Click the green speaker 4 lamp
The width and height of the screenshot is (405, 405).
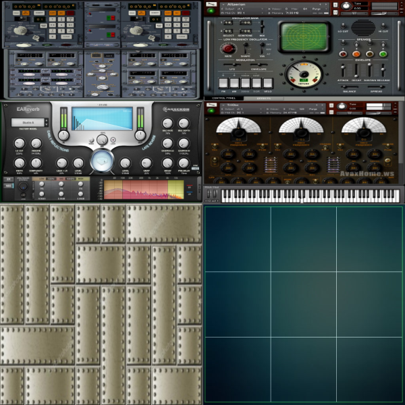383,53
